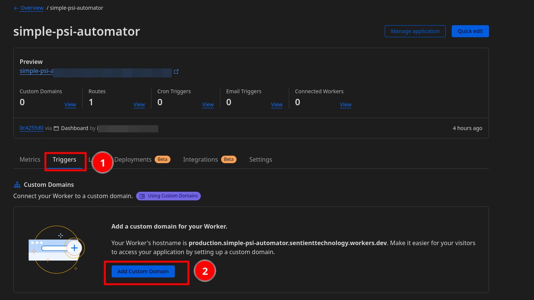Click the Quick edit button

[x=470, y=31]
